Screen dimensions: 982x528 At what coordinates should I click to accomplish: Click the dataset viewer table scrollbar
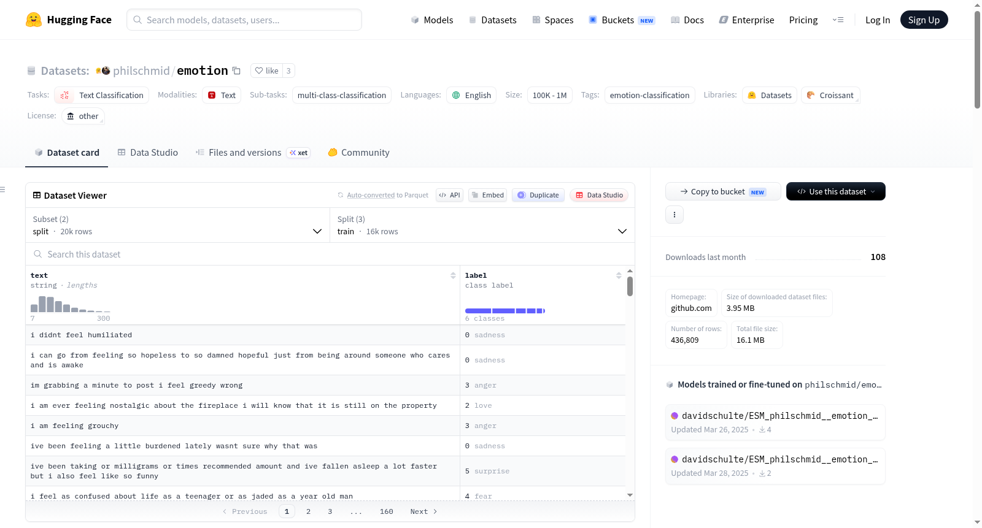click(x=630, y=286)
